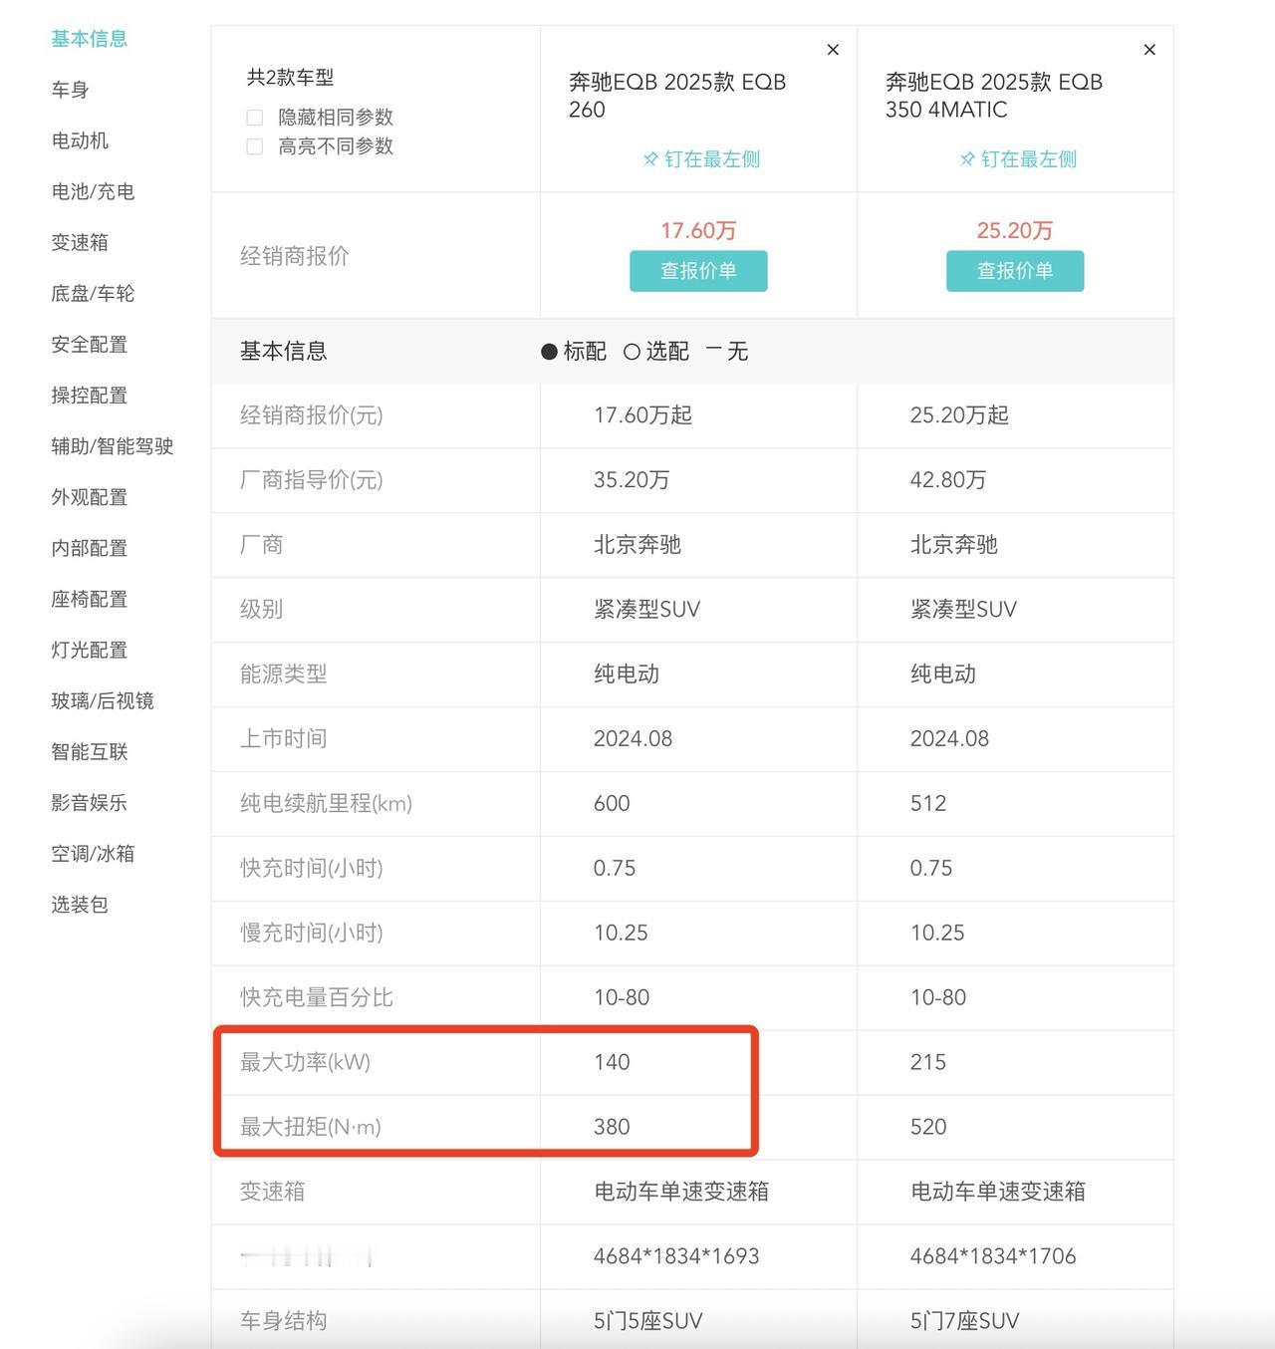Viewport: 1275px width, 1349px height.
Task: Click the 共2款车型 label
Action: tap(290, 78)
